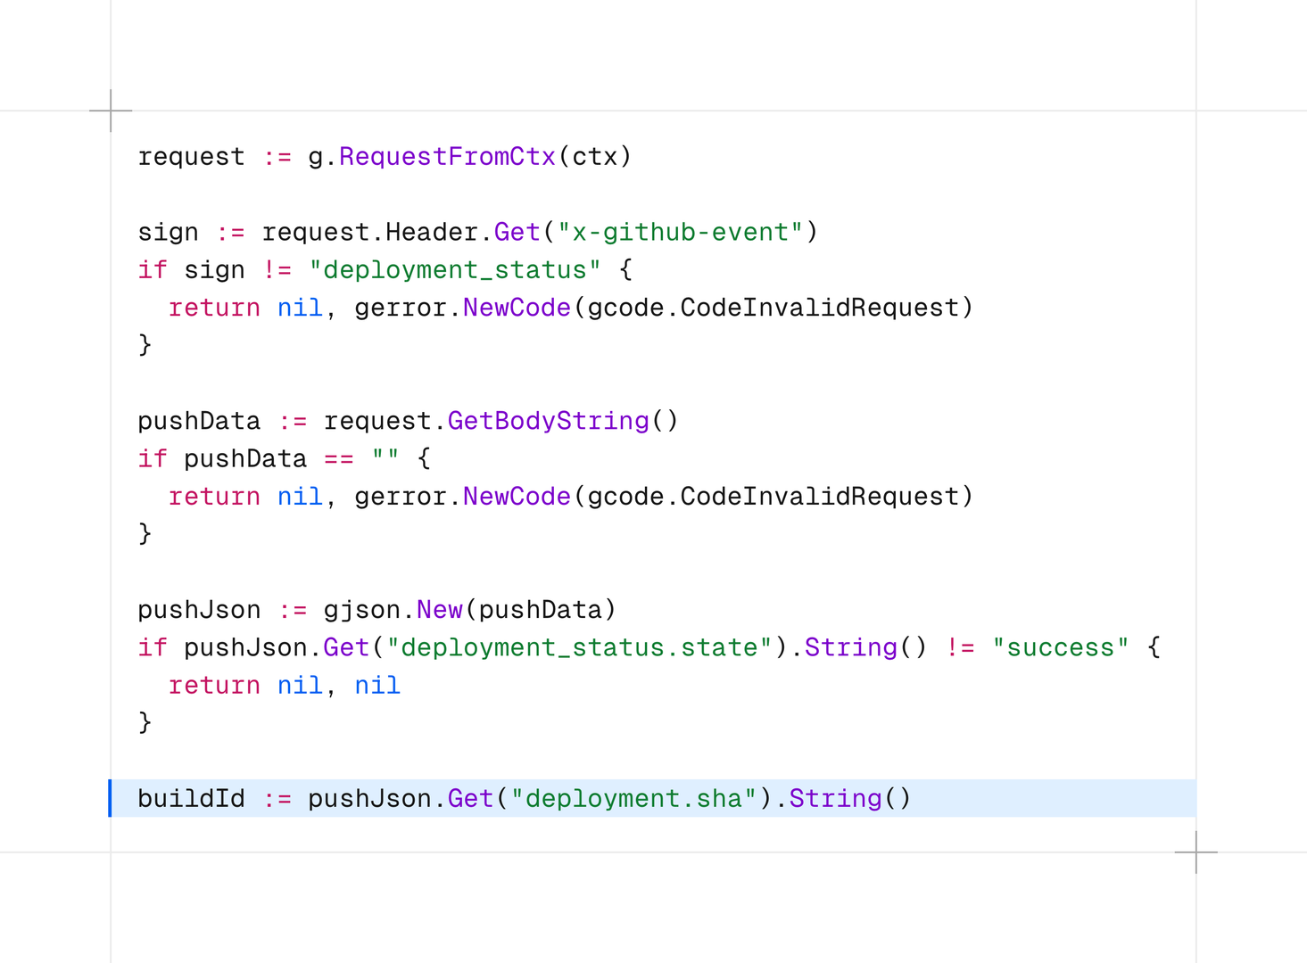Click the GetBodyString method call
The height and width of the screenshot is (963, 1307).
click(x=548, y=420)
